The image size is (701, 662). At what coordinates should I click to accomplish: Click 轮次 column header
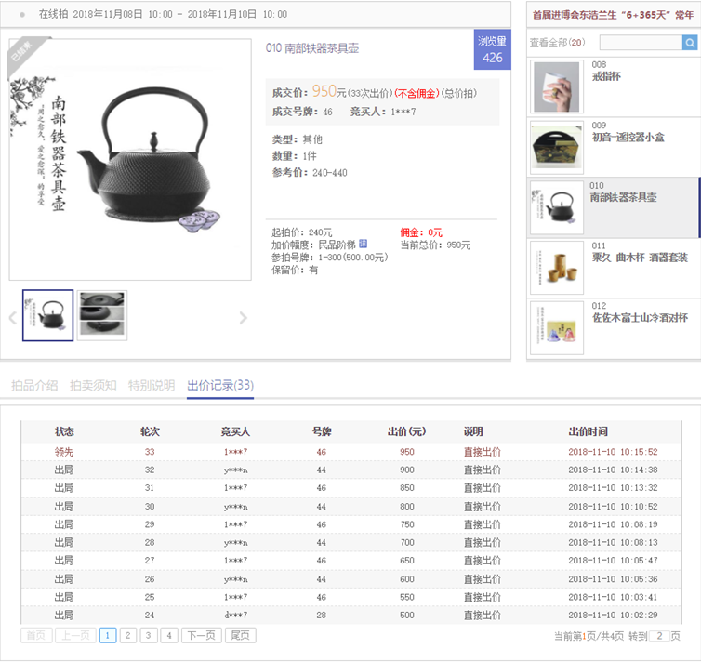150,431
